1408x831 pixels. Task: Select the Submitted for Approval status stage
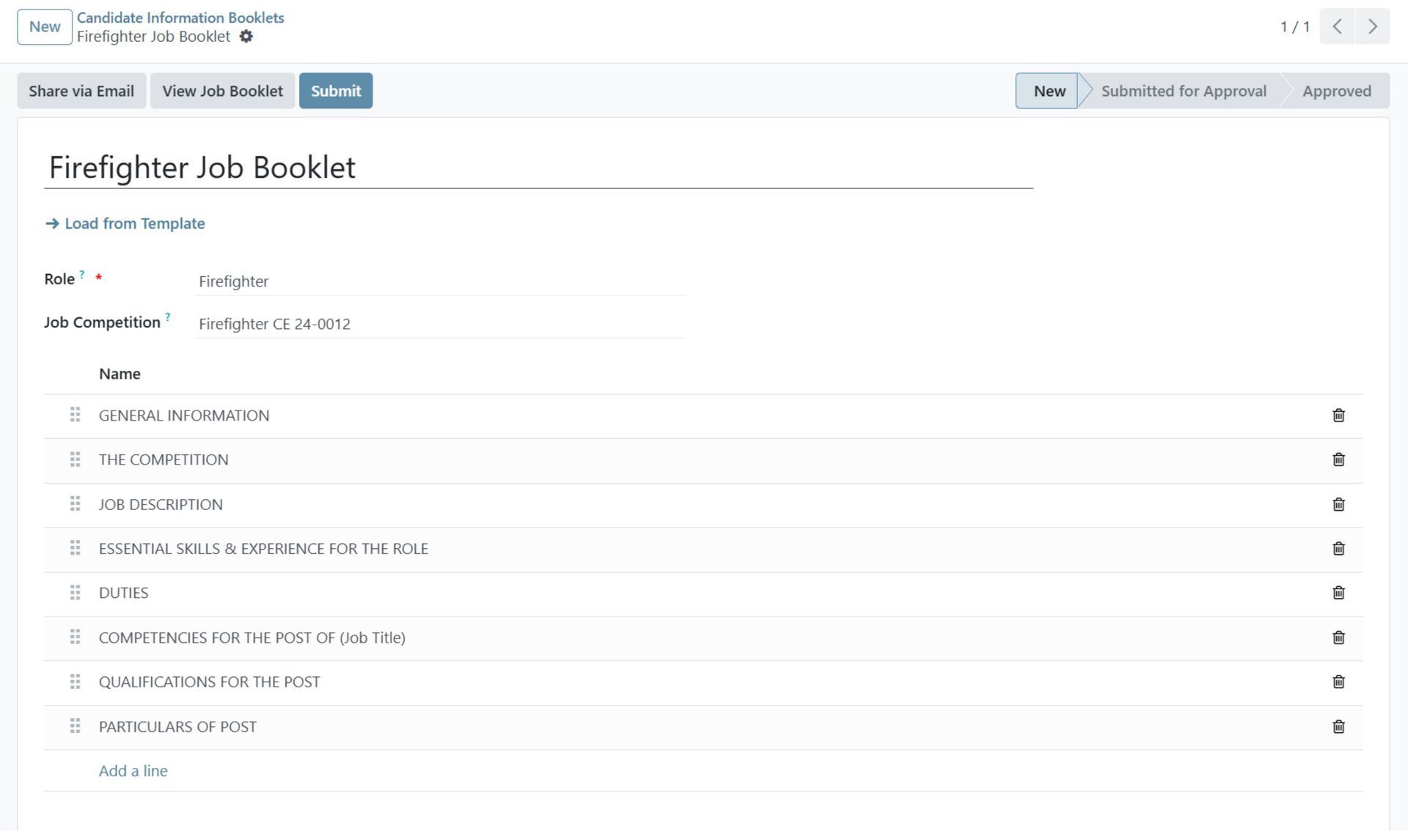(1183, 91)
